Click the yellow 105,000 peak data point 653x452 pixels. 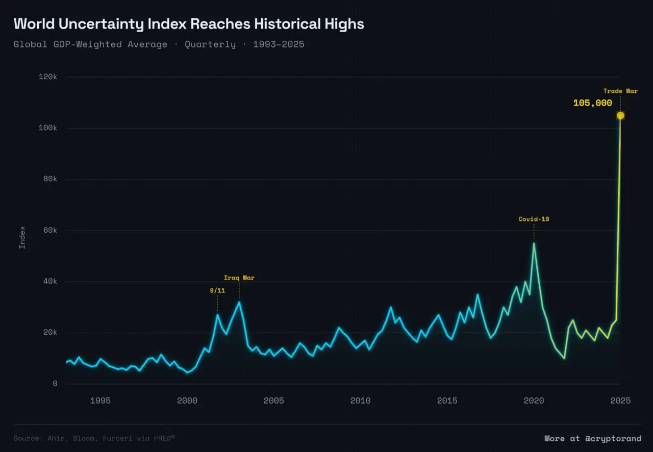[620, 115]
